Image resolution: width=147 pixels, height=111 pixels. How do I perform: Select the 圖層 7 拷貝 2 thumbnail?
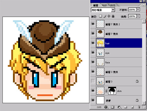point(100,24)
